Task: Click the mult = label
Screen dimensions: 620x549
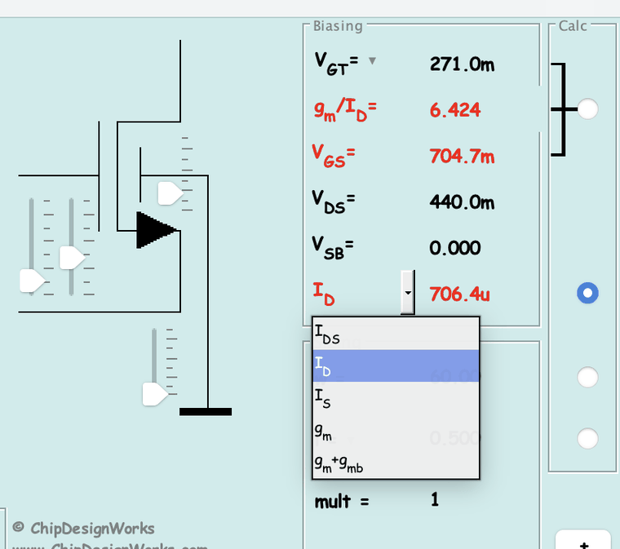Action: point(342,502)
